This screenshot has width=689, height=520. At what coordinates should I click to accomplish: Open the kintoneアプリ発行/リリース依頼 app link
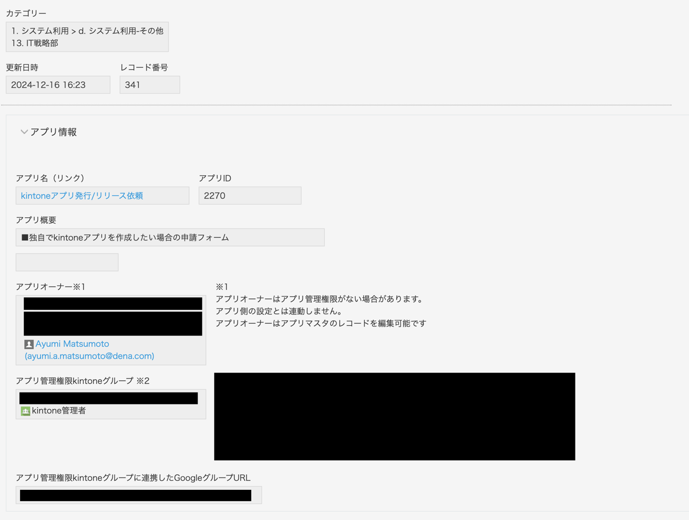(x=82, y=196)
